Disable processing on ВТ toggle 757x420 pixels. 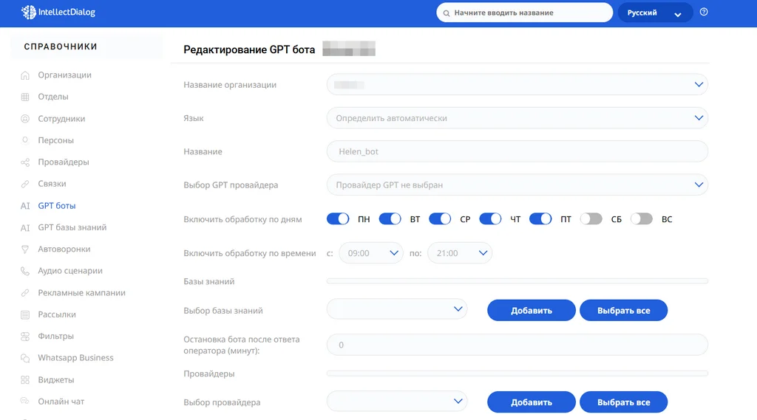[390, 219]
